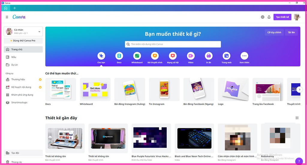Open Dự án projects in sidebar

point(23,65)
